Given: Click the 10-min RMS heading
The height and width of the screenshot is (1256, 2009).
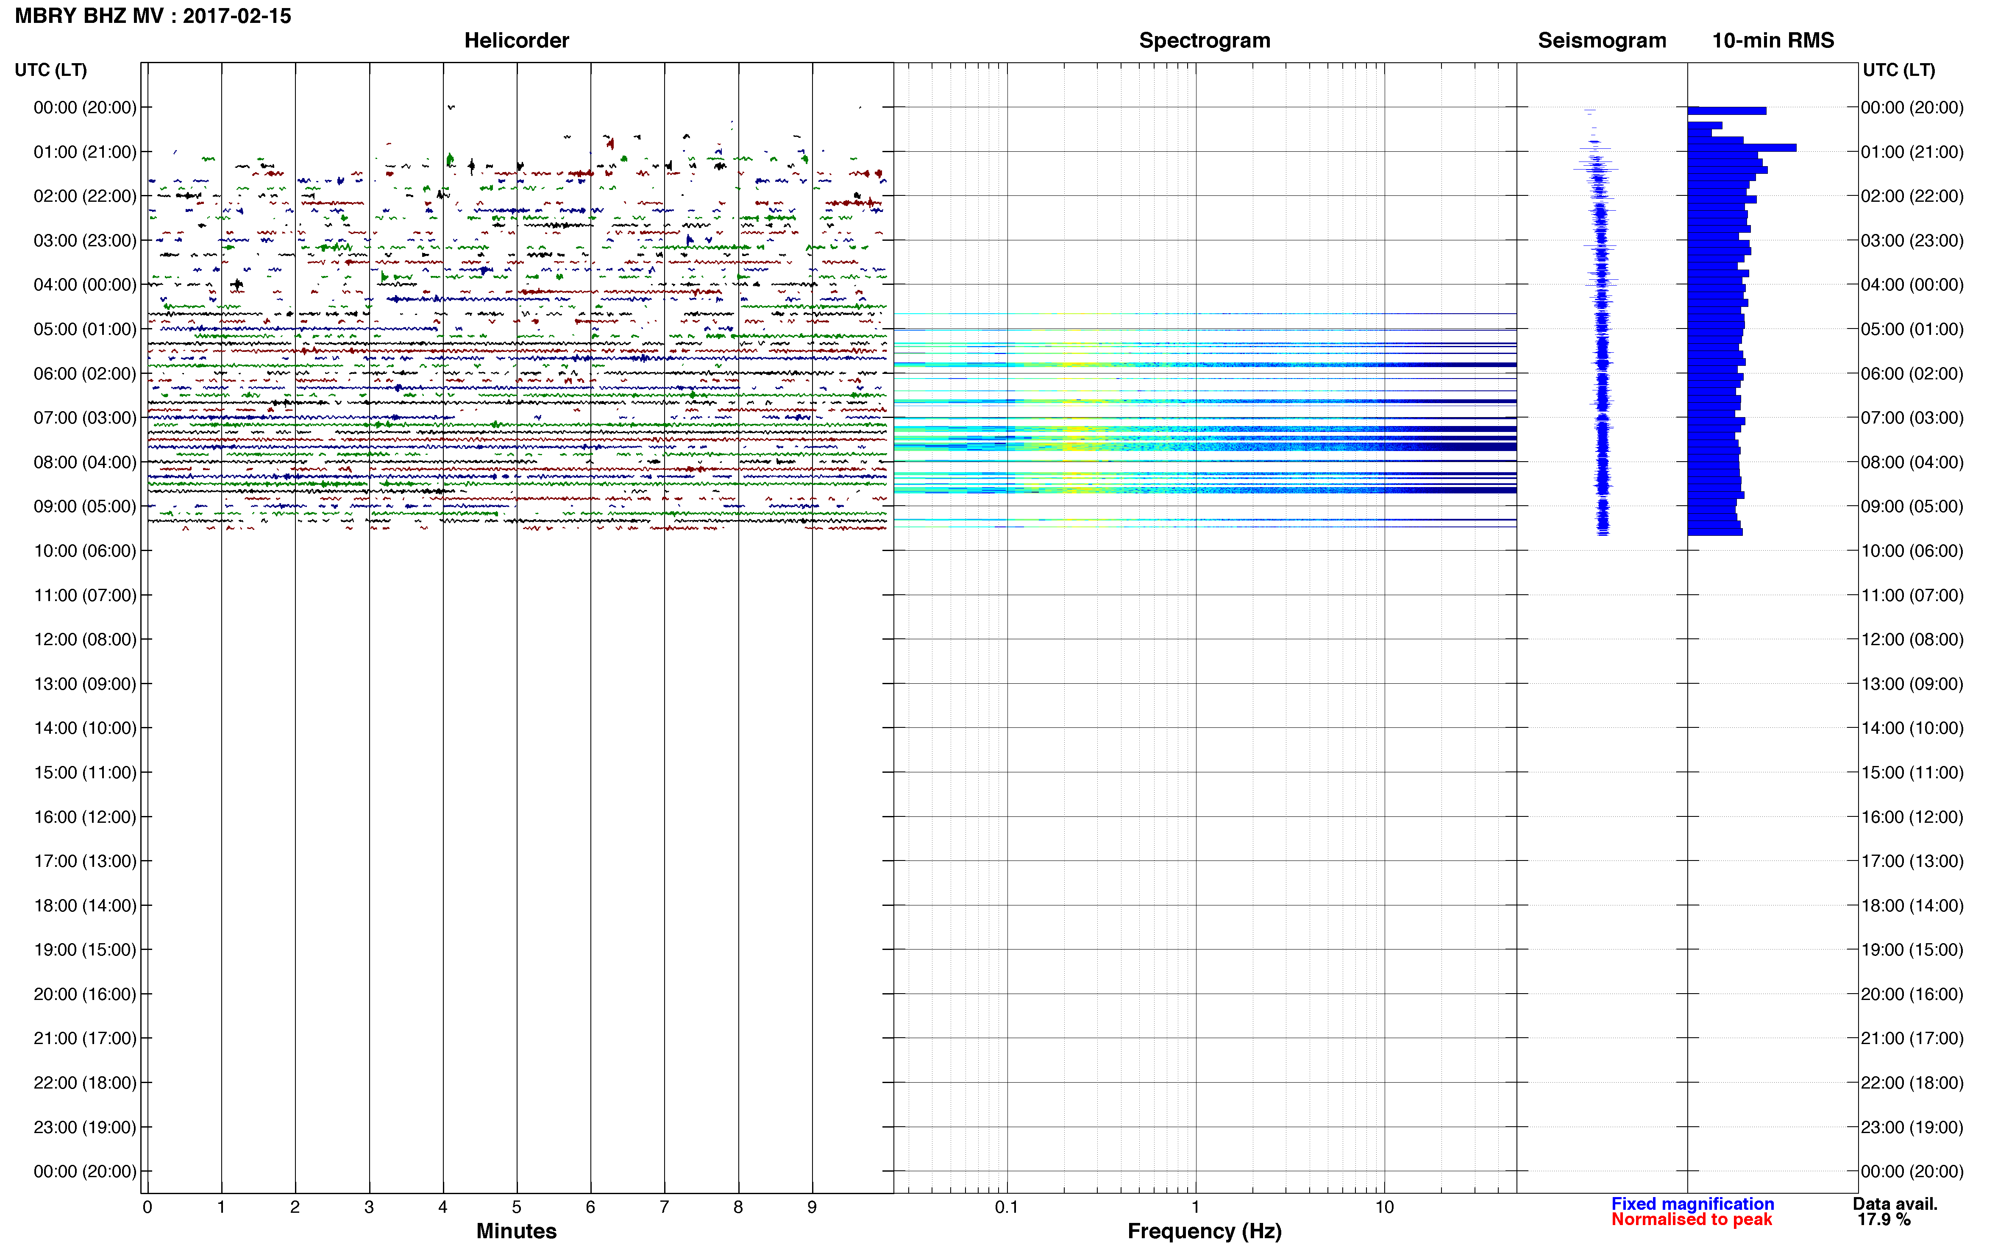Looking at the screenshot, I should tap(1773, 40).
